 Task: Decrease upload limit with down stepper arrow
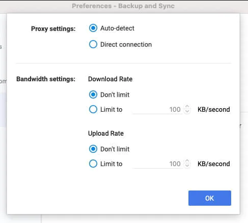tap(187, 166)
